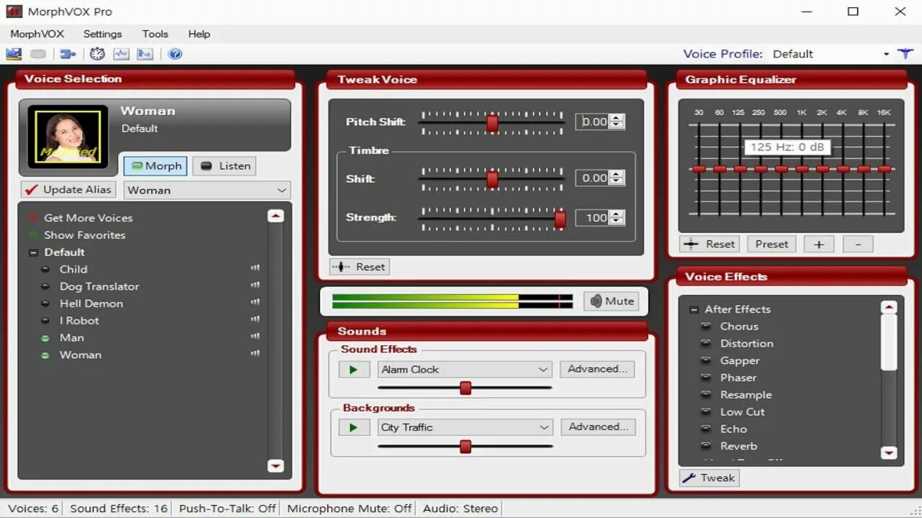
Task: Click Show Favorites
Action: point(84,235)
